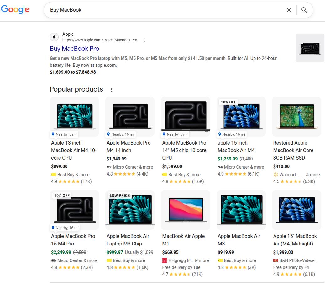This screenshot has height=284, width=325.
Task: Clear the search box using the X icon
Action: point(289,10)
